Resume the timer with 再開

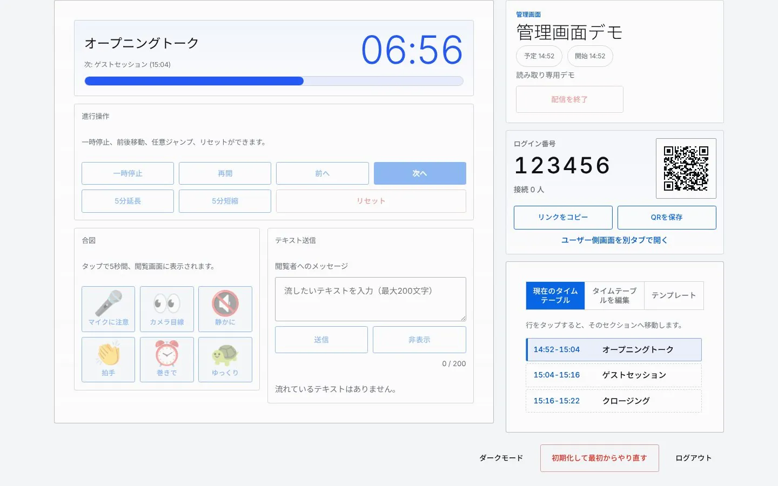tap(225, 173)
